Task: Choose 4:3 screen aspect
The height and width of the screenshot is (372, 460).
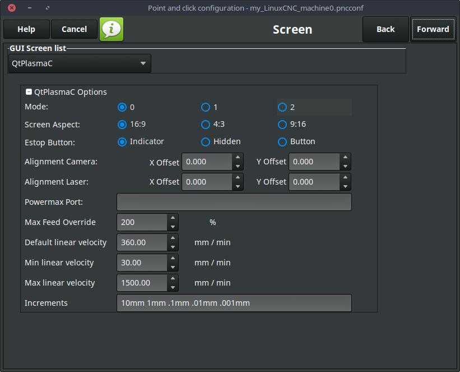Action: click(x=206, y=125)
